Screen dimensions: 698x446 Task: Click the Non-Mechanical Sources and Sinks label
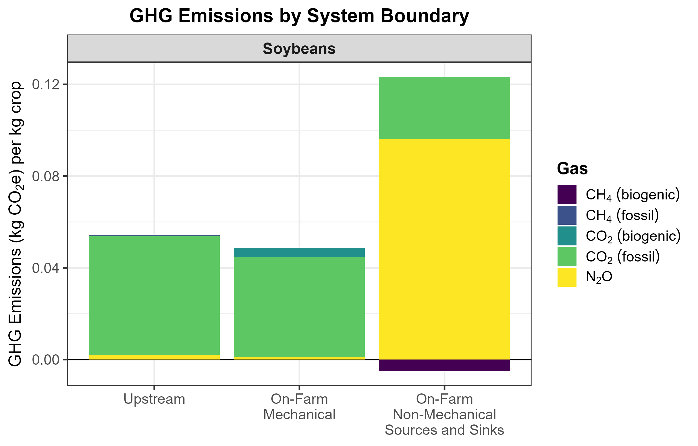click(444, 415)
